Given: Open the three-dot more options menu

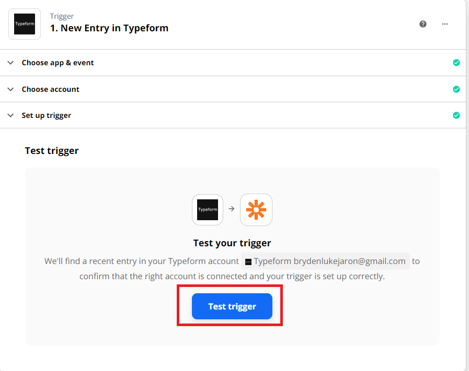Looking at the screenshot, I should [x=445, y=24].
